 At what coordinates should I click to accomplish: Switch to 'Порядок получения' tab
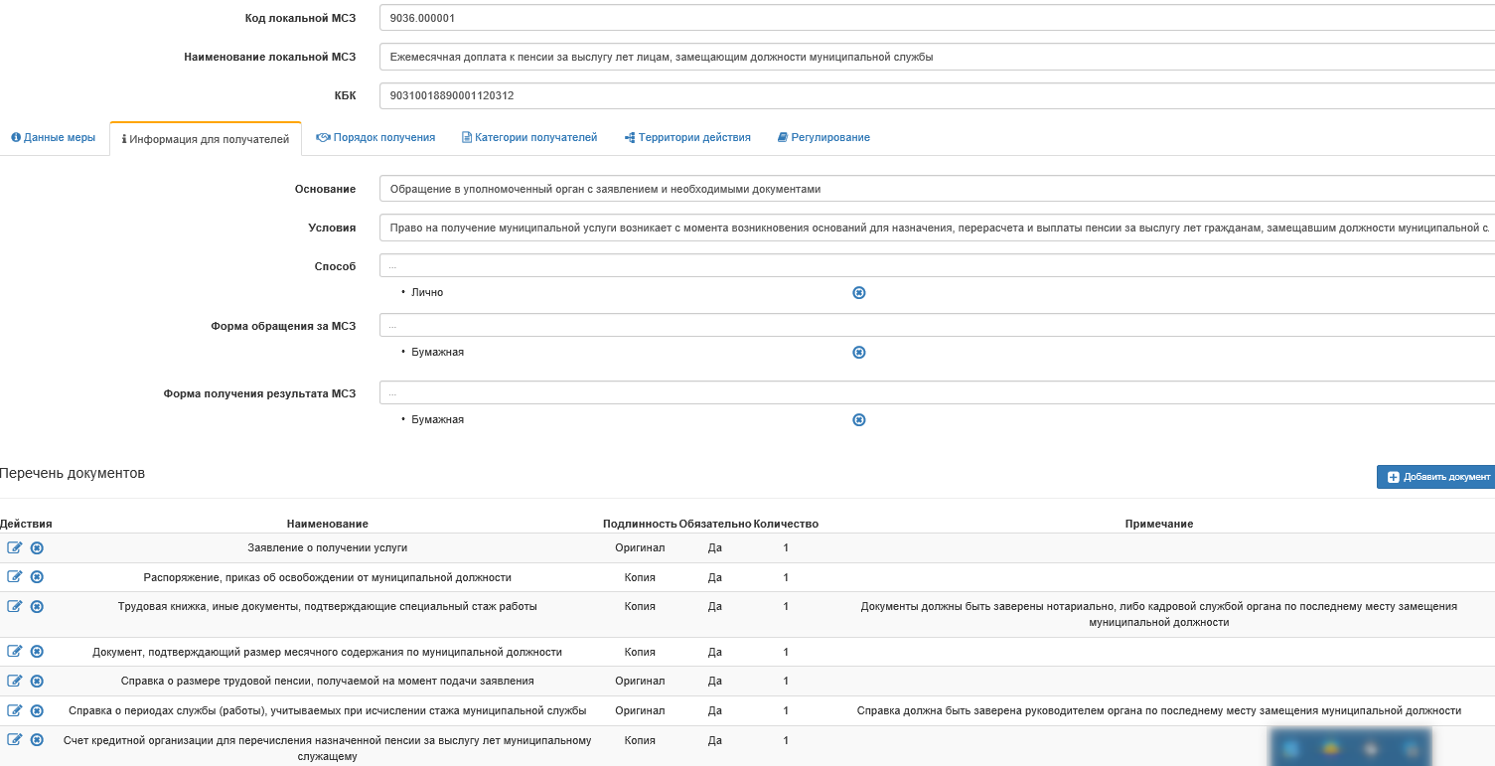pyautogui.click(x=375, y=137)
